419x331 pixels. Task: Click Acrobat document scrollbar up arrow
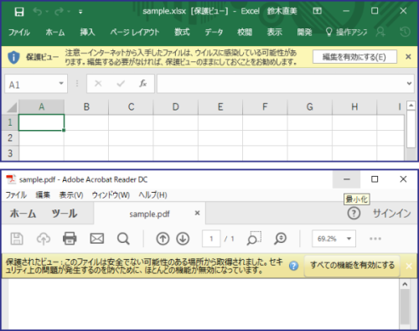pyautogui.click(x=405, y=285)
